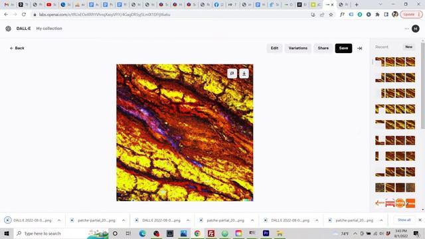The width and height of the screenshot is (425, 239).
Task: Select the first row of Recent thumbnails
Action: click(x=395, y=62)
